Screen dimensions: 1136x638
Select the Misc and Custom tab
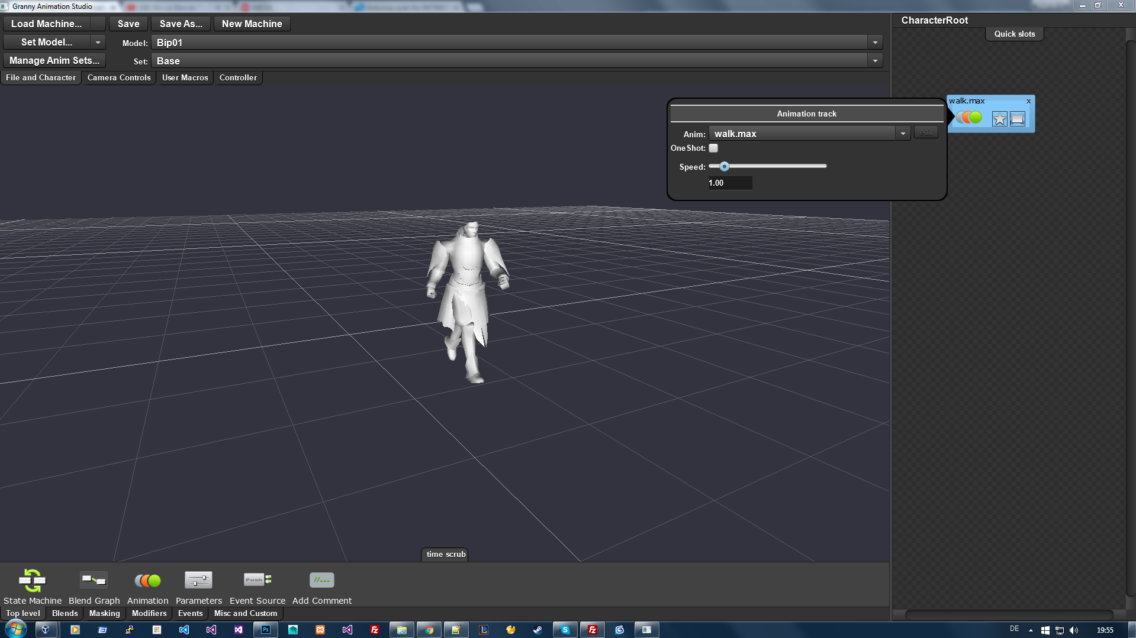tap(245, 613)
